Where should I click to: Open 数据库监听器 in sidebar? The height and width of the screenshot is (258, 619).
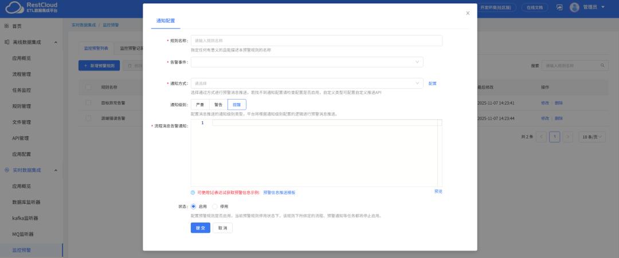pos(26,202)
